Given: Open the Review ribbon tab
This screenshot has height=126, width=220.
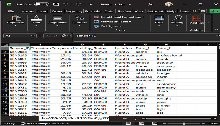Looking at the screenshot, I should 124,11.
